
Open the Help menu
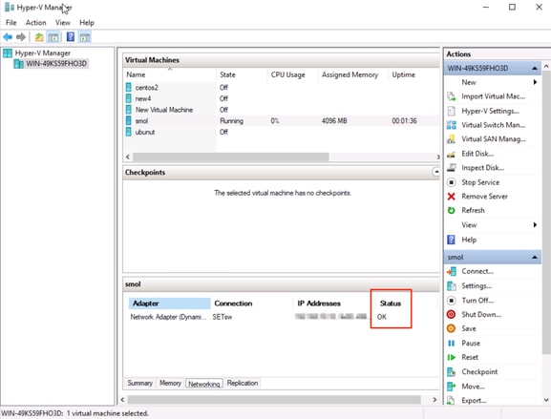[x=87, y=23]
